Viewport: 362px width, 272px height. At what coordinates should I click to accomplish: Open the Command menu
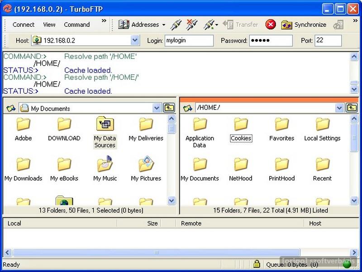click(x=77, y=24)
